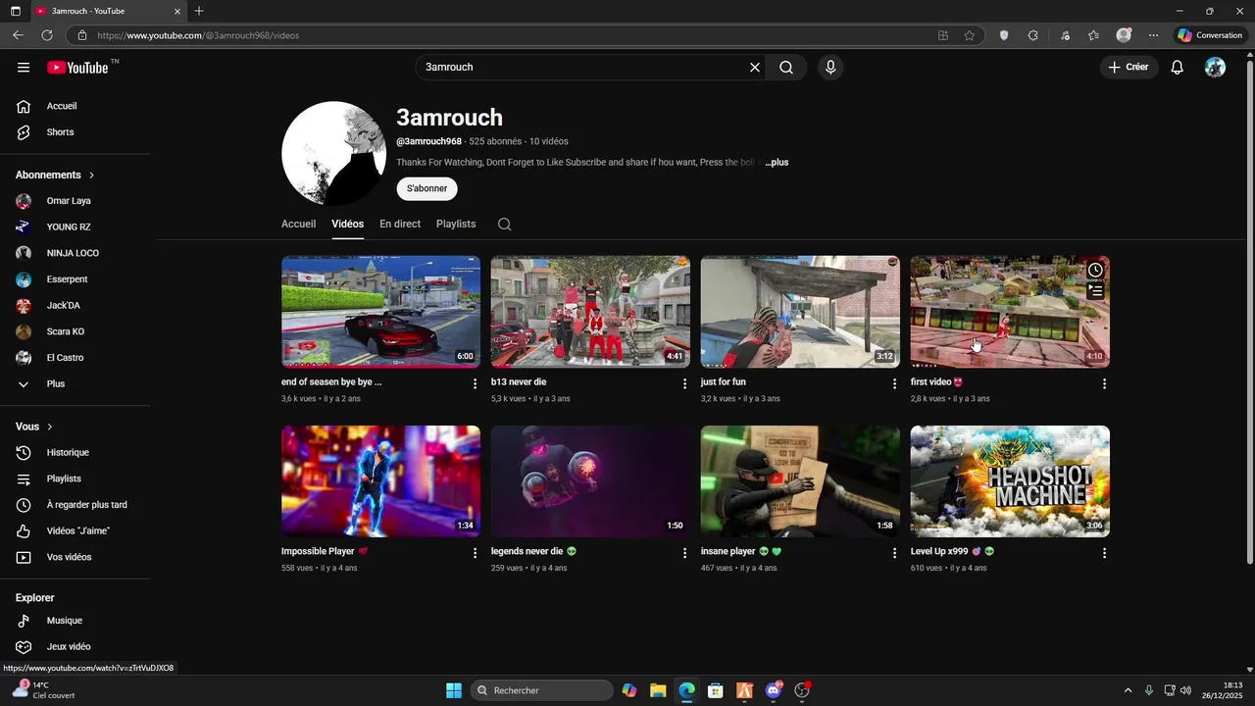Switch to En direct tab
1255x706 pixels.
[x=400, y=225]
